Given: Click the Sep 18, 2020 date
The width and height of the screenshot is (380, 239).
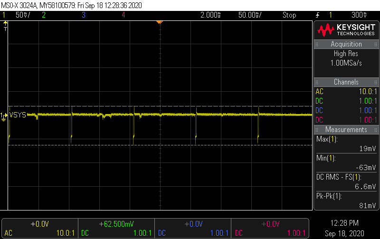Looking at the screenshot, I should [x=344, y=233].
